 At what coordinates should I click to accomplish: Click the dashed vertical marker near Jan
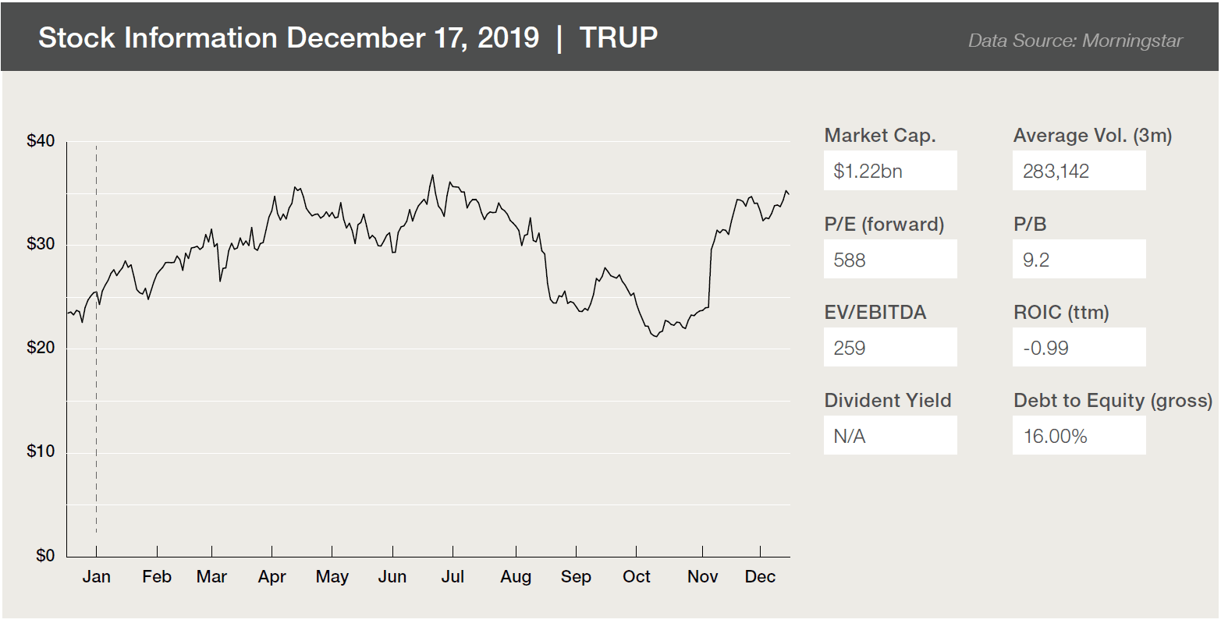coord(96,390)
